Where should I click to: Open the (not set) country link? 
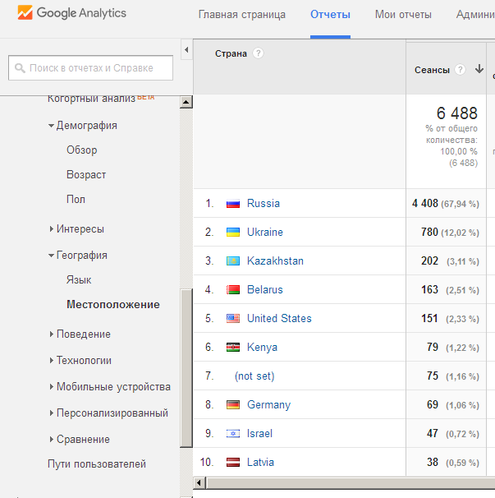(x=254, y=376)
